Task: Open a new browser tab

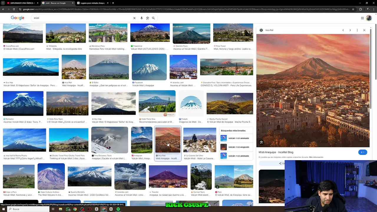Action: 113,3
